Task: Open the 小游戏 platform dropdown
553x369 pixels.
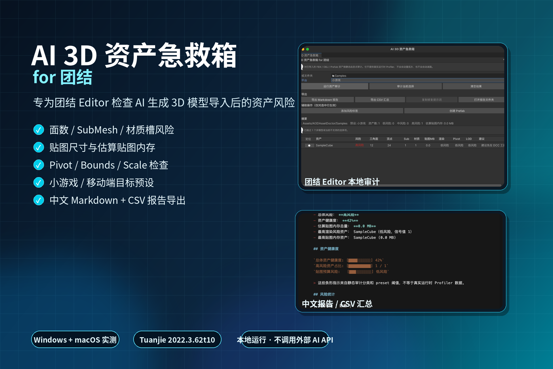Action: tap(417, 80)
